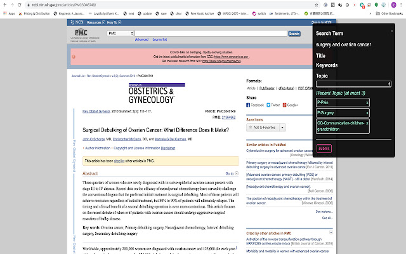Click the teal extension icon with red badge
Screen dimensions: 406x254
coord(362,5)
